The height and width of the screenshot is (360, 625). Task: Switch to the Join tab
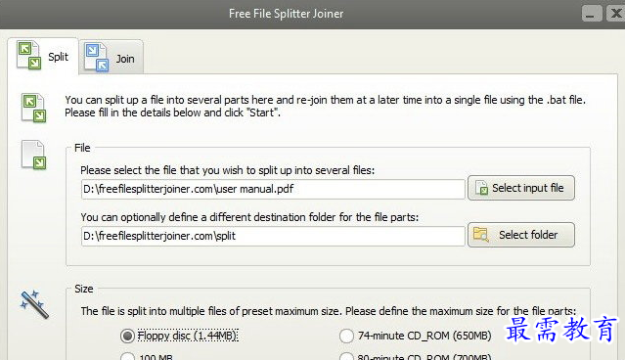[112, 58]
